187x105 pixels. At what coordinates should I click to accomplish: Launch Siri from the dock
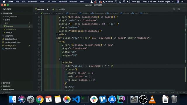tap(22, 99)
